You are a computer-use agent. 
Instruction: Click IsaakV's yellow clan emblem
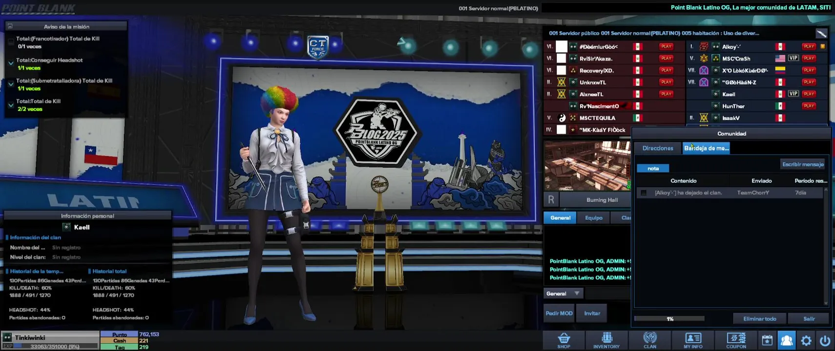(704, 118)
